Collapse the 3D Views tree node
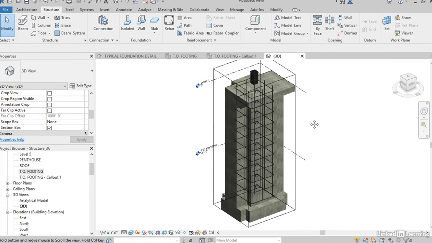Image resolution: width=432 pixels, height=243 pixels. click(7, 195)
